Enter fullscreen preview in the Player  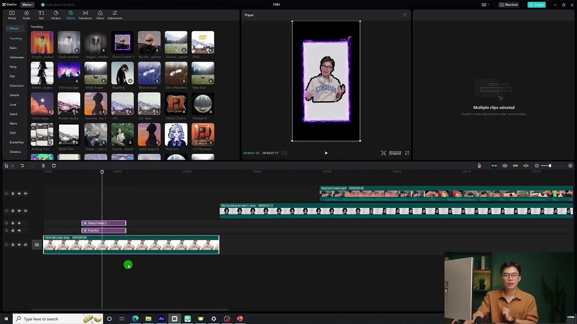click(x=407, y=153)
